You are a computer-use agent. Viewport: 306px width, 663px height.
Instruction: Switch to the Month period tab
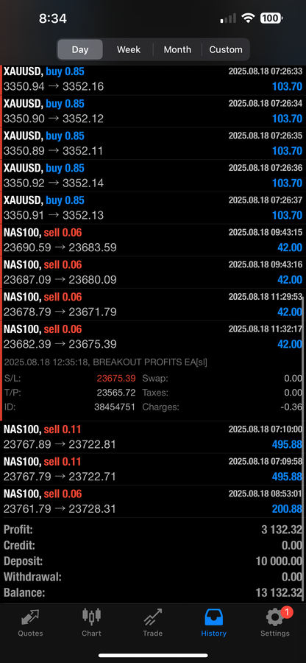(177, 49)
